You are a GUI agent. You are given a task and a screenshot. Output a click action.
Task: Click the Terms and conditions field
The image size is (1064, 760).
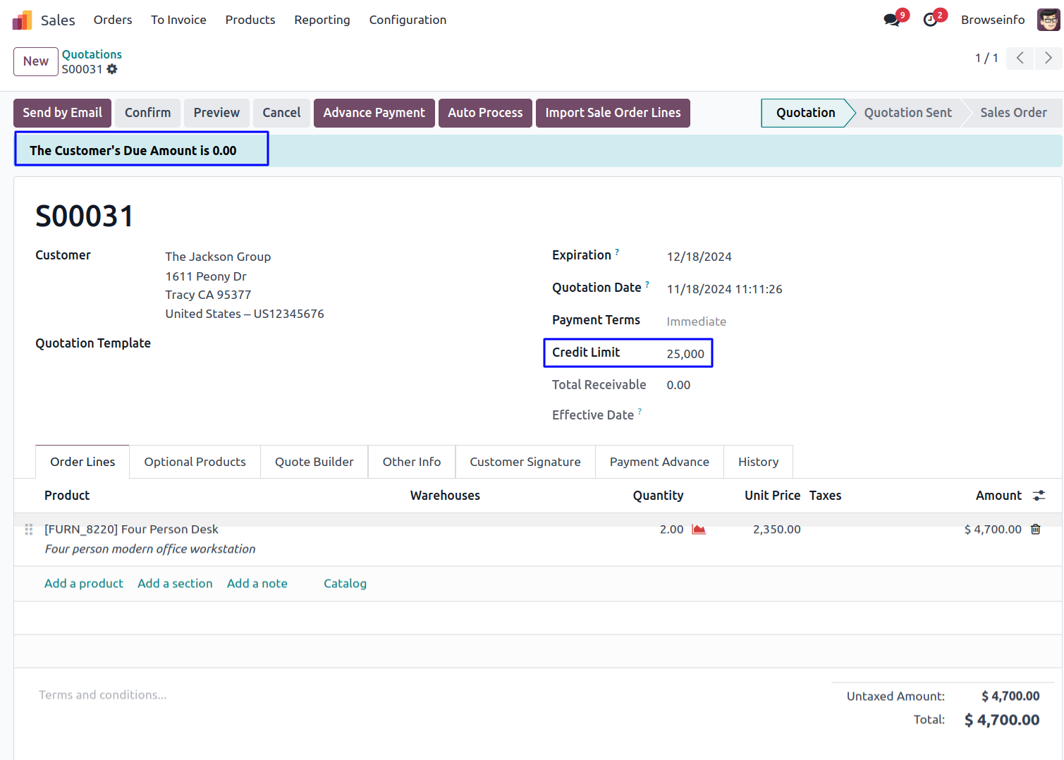point(103,695)
